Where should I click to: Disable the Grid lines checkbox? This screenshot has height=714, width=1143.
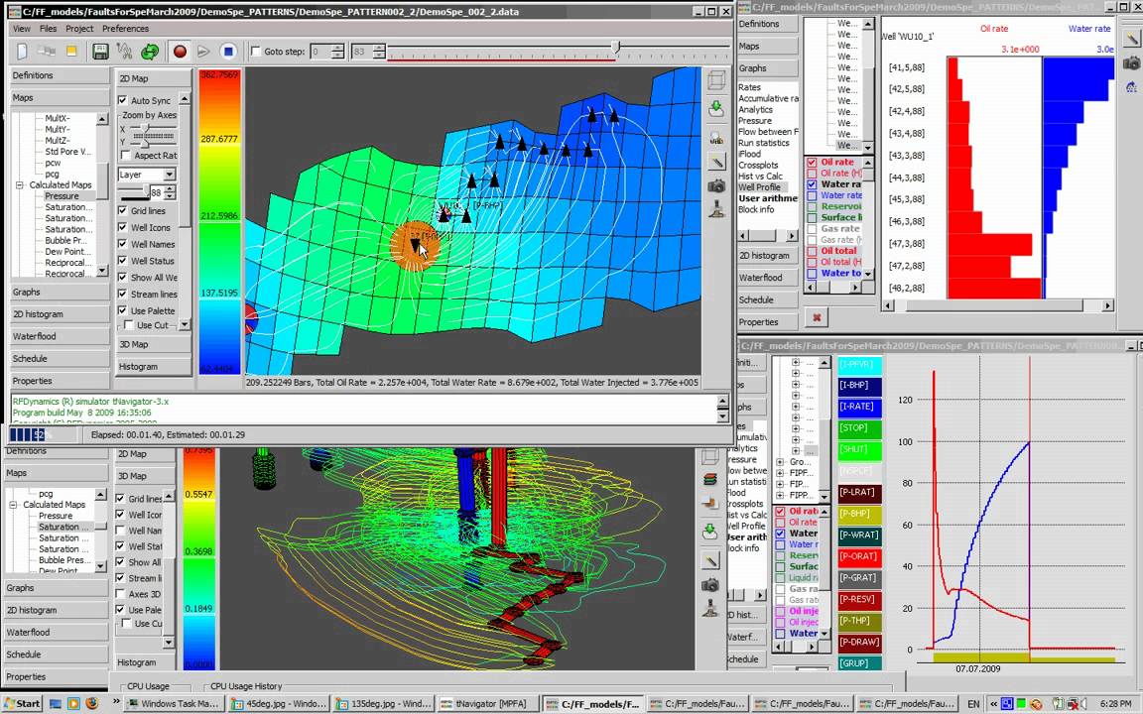click(123, 211)
